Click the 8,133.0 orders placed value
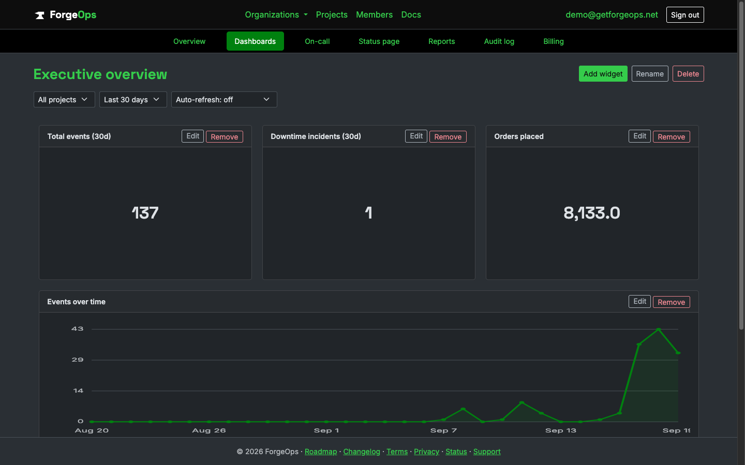745x465 pixels. 592,213
